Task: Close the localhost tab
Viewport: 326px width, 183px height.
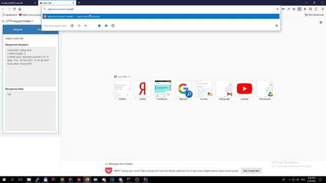Action: click(x=35, y=3)
